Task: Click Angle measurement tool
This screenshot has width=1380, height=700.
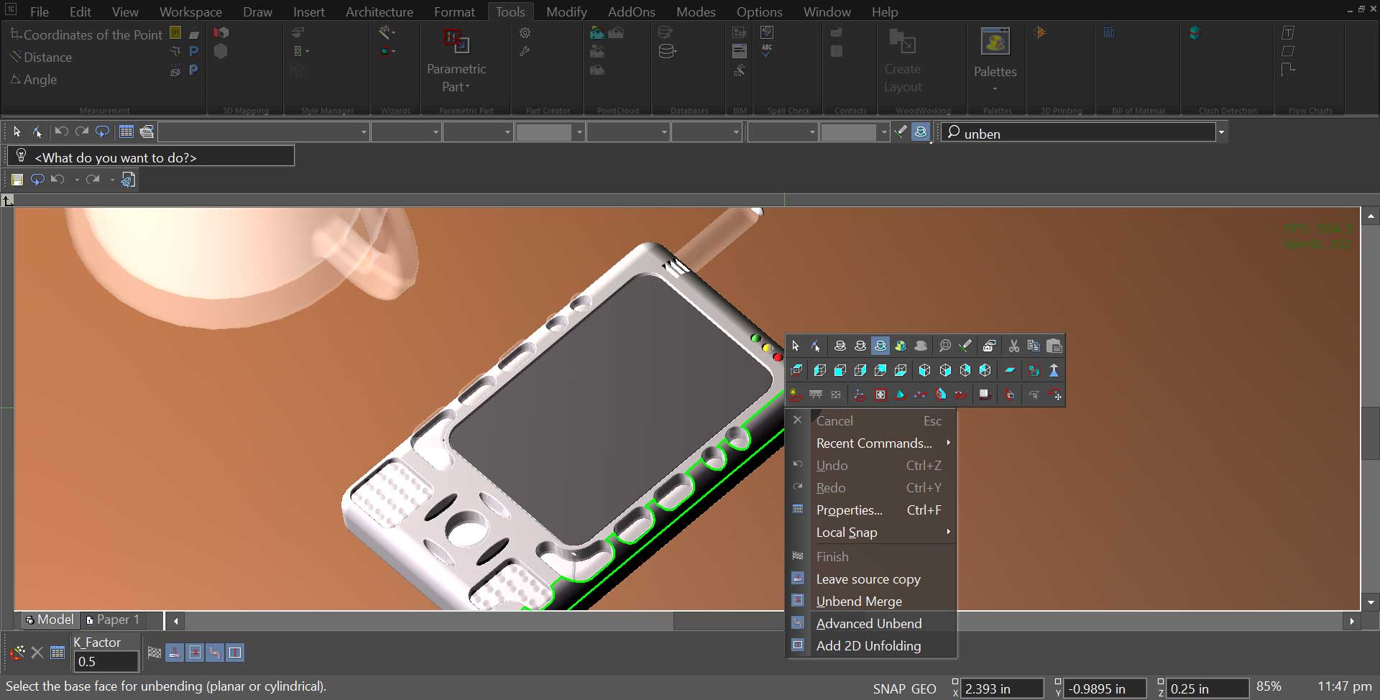Action: pos(34,79)
